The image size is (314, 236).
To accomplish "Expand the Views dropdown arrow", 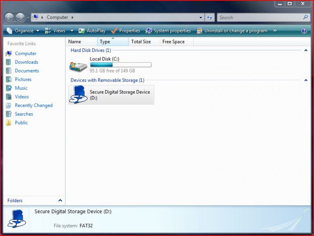I will 72,31.
